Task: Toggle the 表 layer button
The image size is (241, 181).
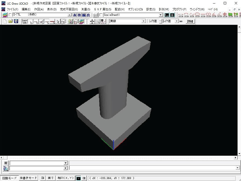Action: tap(75, 15)
